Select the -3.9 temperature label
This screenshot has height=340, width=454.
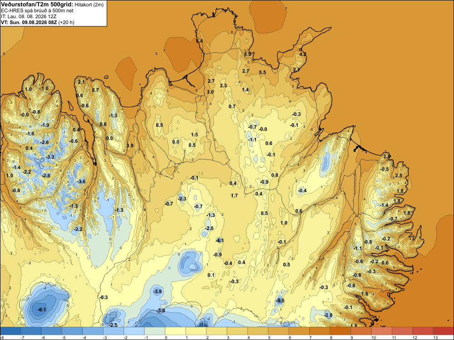pos(158,292)
